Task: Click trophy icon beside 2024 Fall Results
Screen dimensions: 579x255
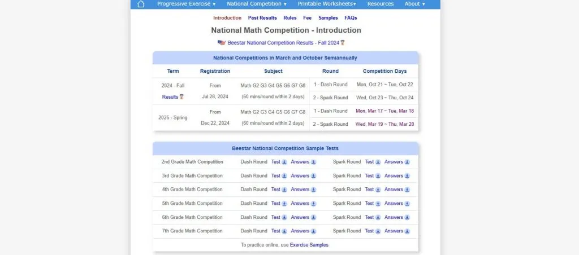Action: click(x=182, y=97)
